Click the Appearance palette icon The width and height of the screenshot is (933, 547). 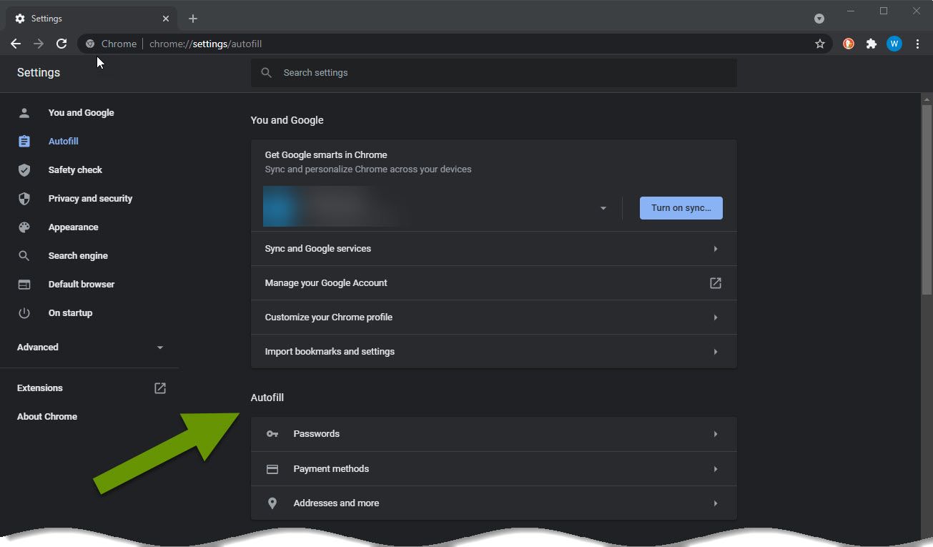(24, 227)
